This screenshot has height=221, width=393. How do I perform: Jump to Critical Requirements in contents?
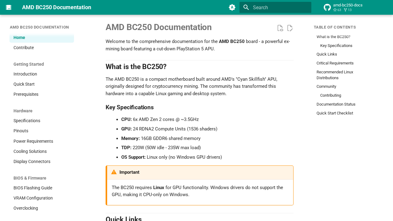point(335,63)
